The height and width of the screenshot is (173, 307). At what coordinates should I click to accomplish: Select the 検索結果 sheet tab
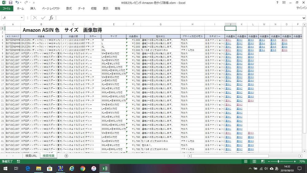pyautogui.click(x=49, y=156)
